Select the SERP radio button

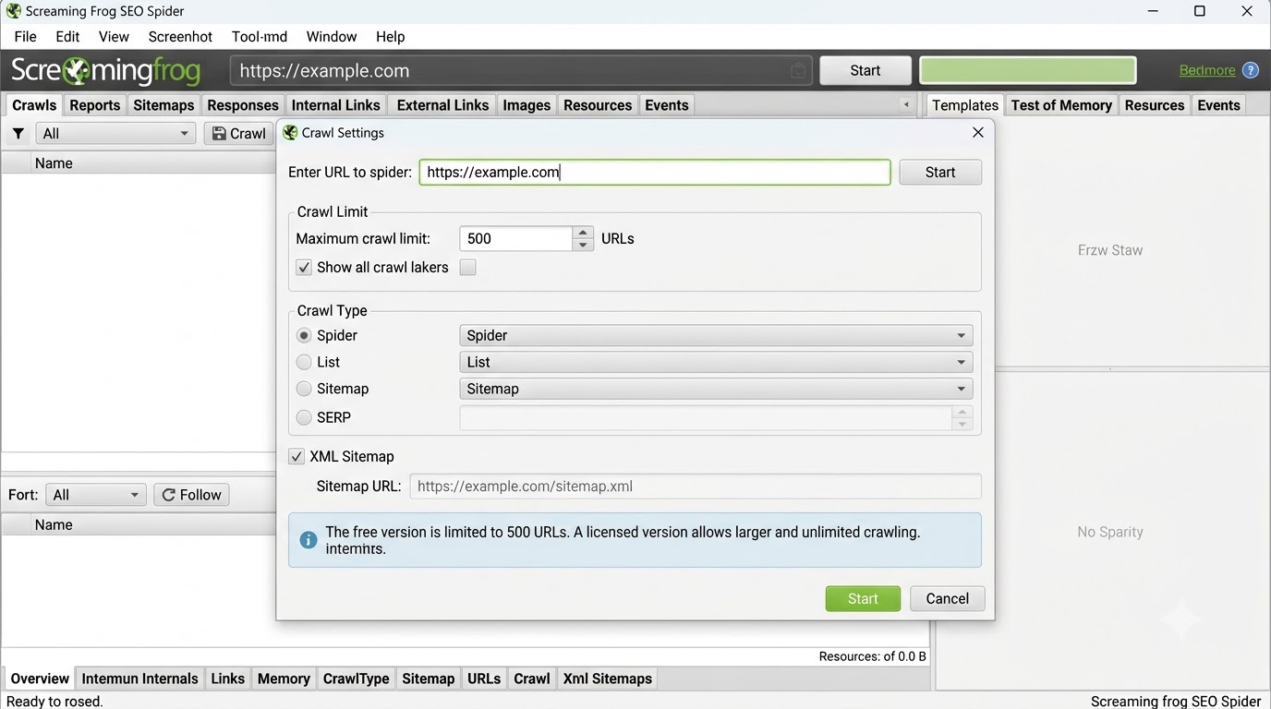pos(304,418)
